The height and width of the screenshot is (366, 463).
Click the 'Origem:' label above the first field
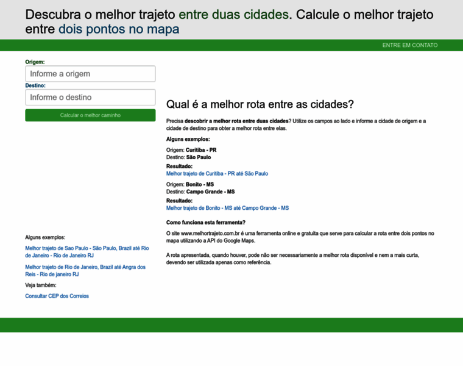click(35, 62)
